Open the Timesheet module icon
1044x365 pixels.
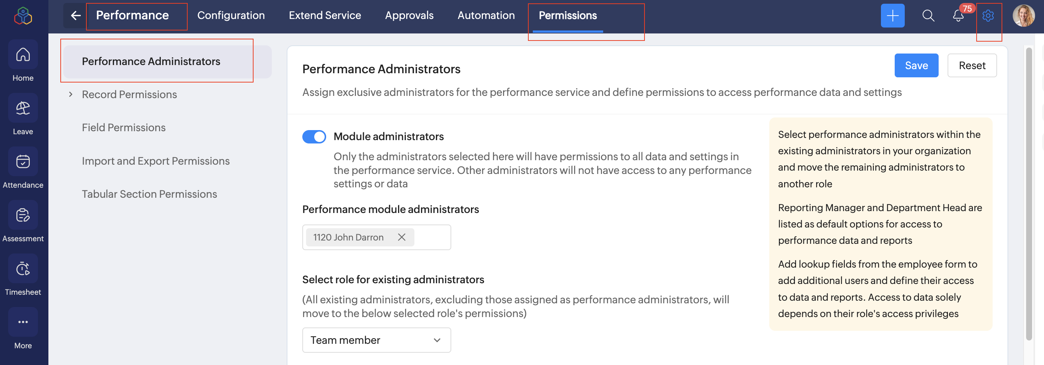(x=23, y=268)
